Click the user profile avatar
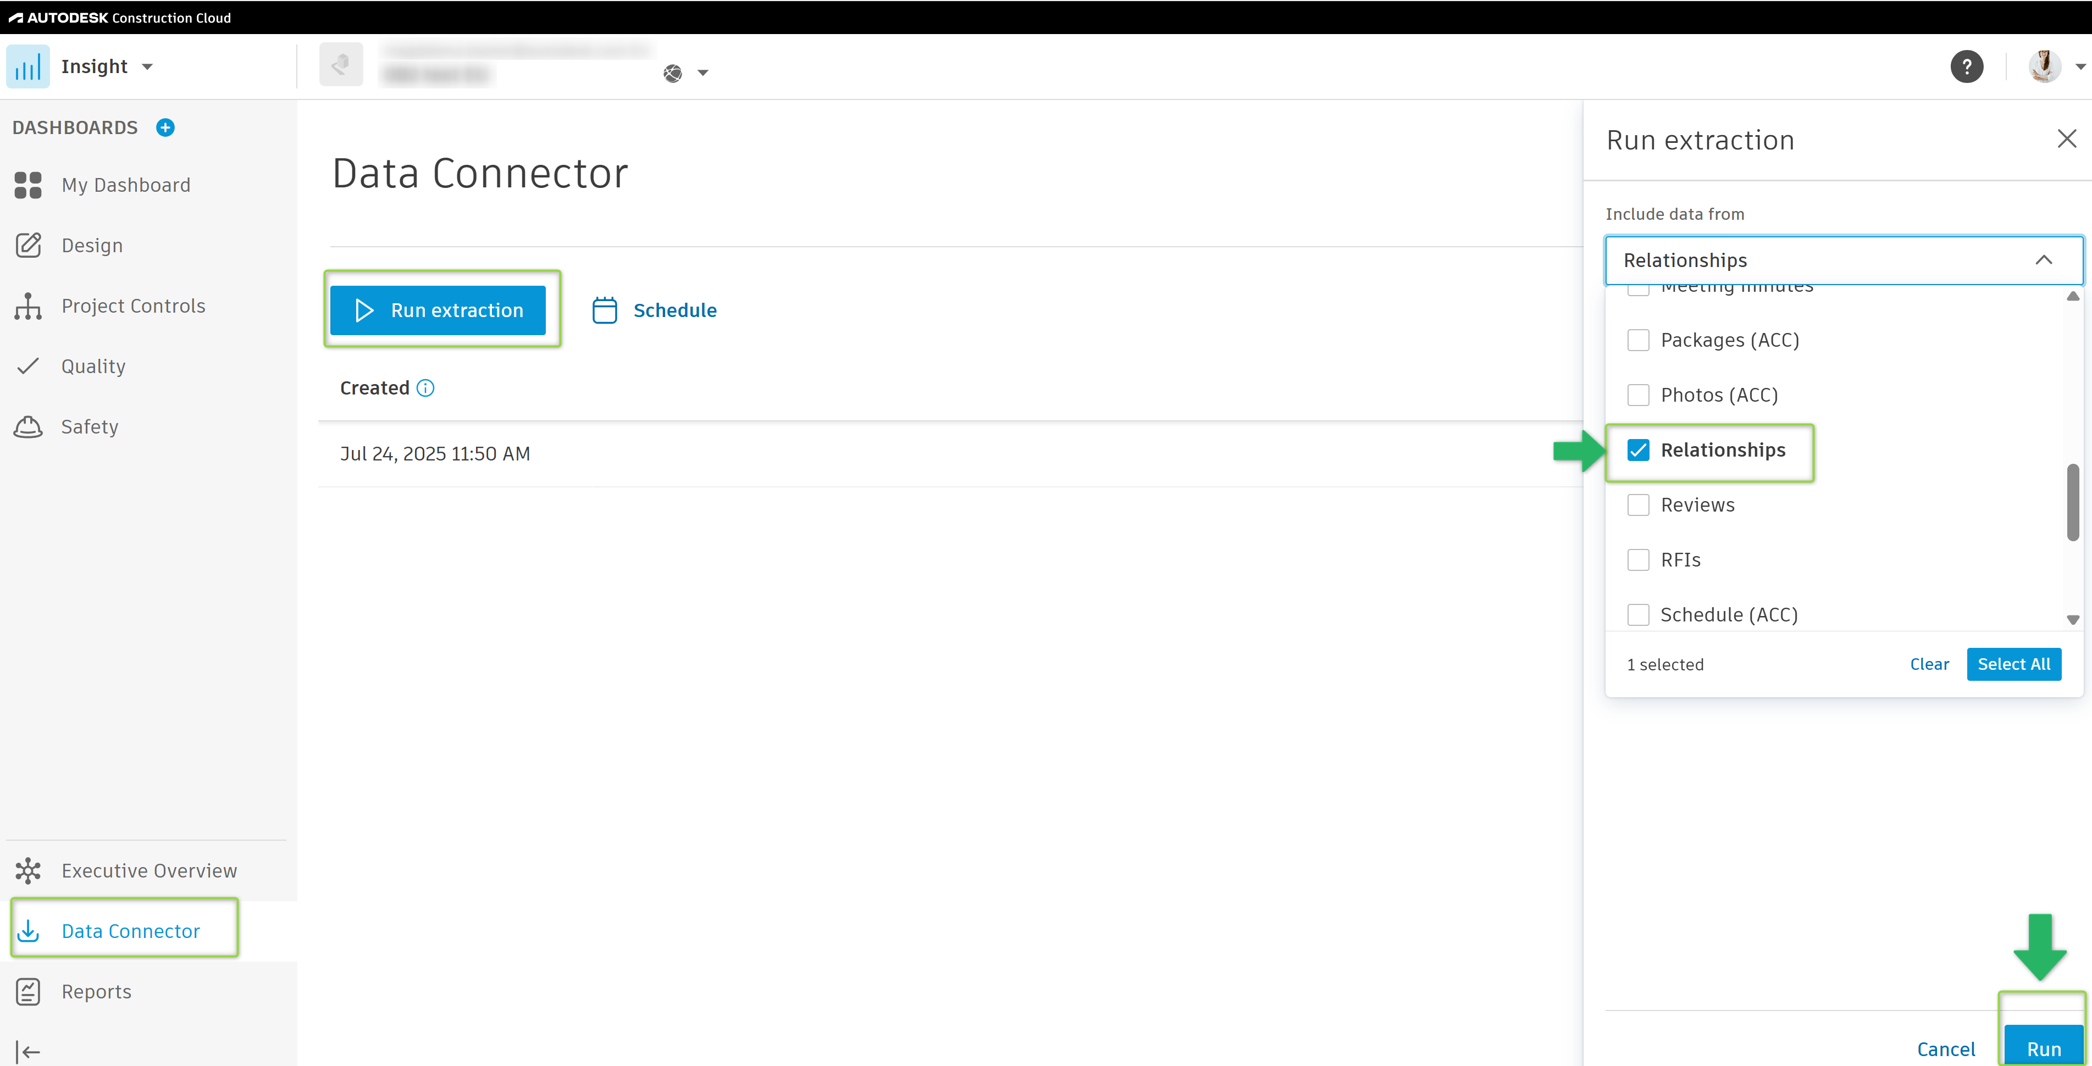This screenshot has width=2092, height=1066. 2044,66
